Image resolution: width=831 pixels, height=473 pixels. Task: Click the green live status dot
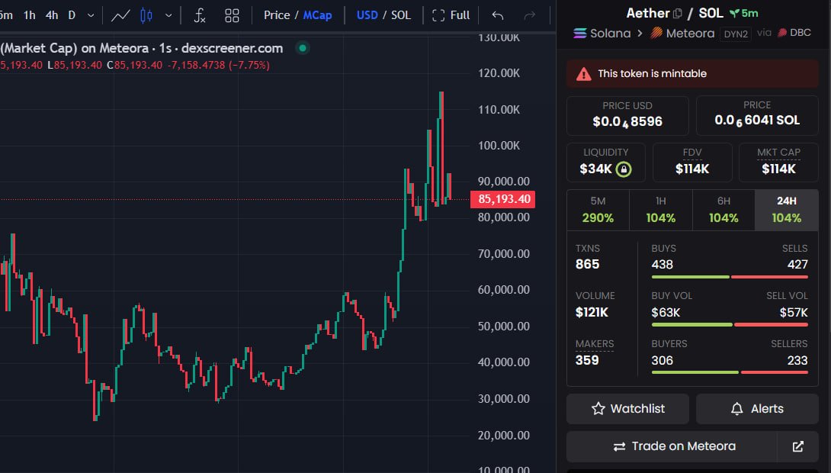pyautogui.click(x=303, y=48)
